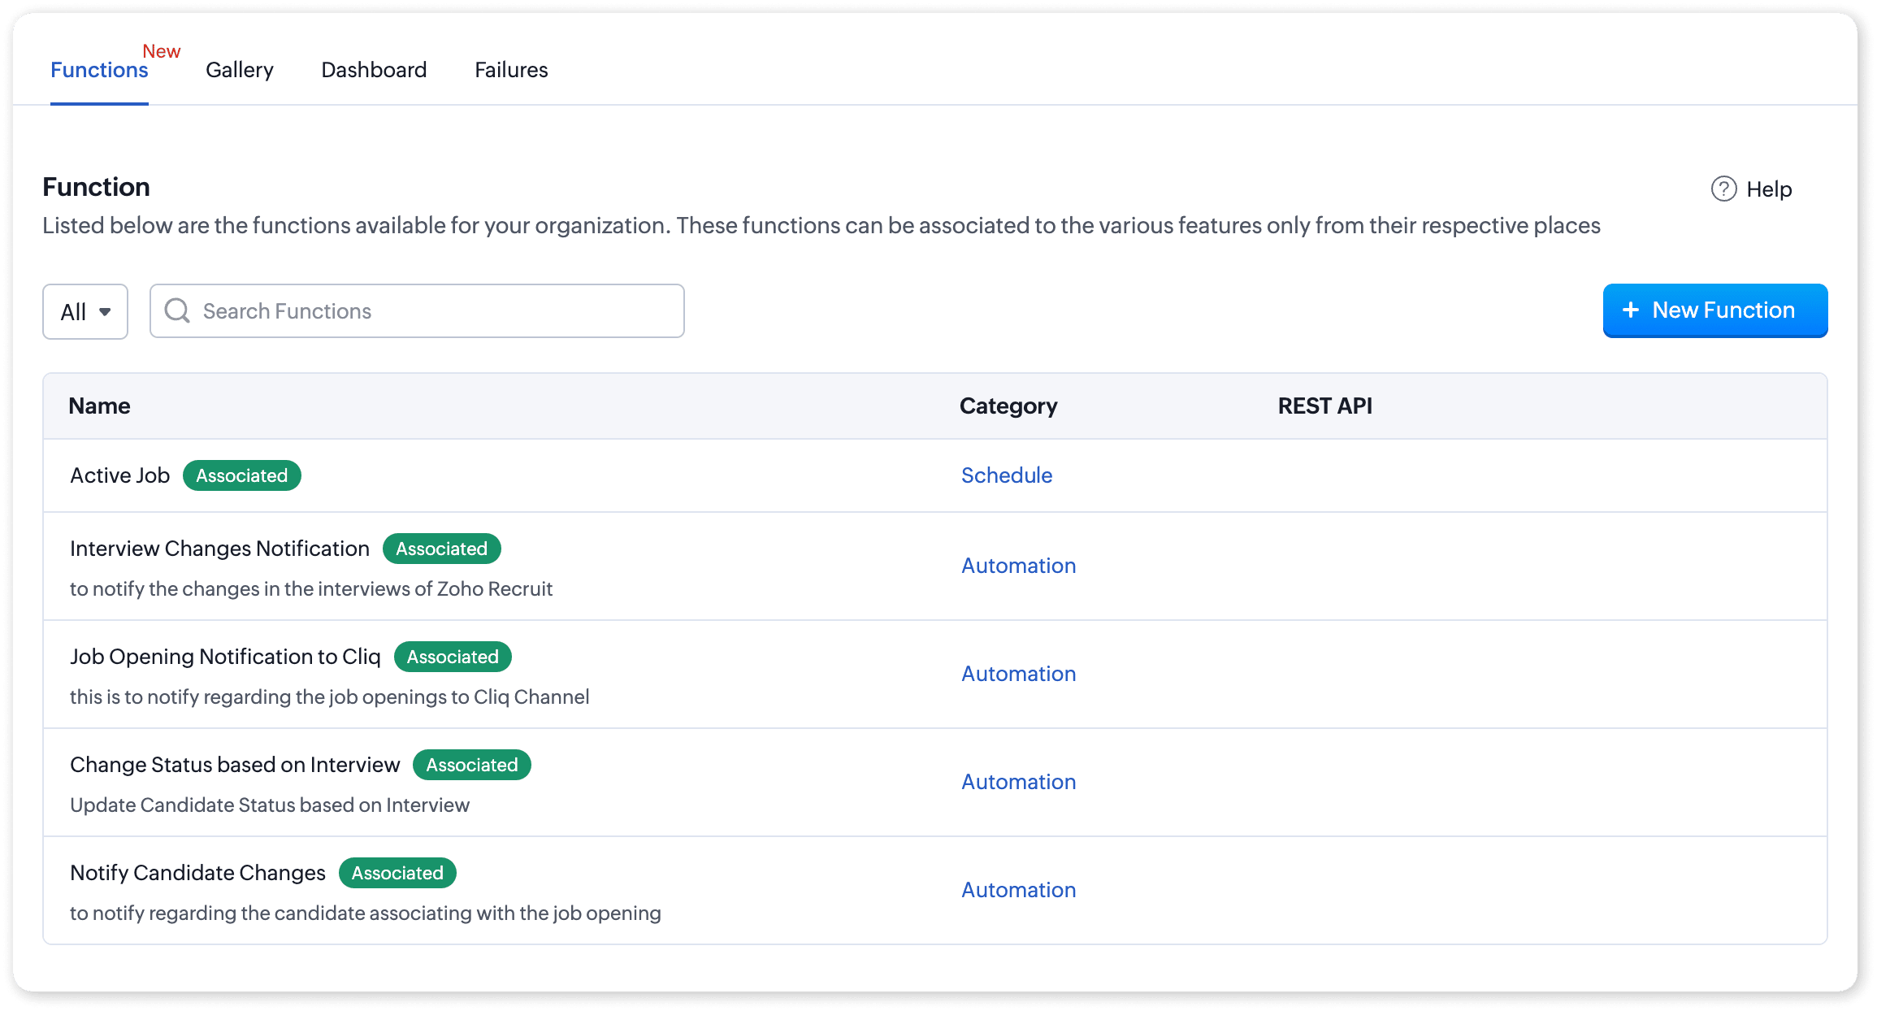Open the Dashboard tab

click(374, 70)
